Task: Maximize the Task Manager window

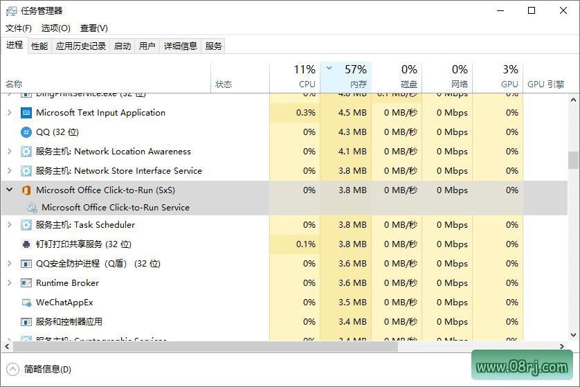Action: pos(532,10)
